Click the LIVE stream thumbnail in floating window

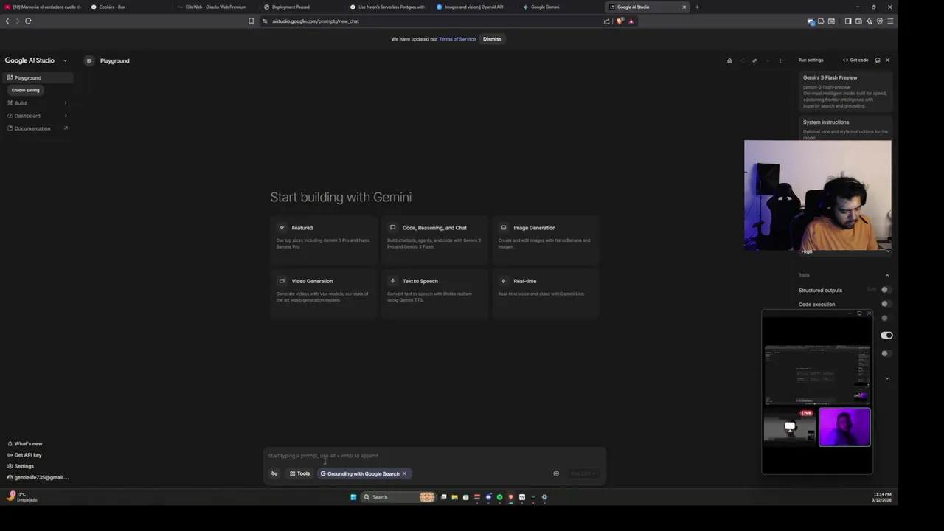[790, 427]
